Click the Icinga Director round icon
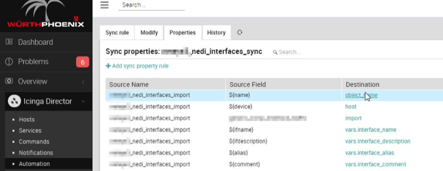The height and width of the screenshot is (171, 443). [x=14, y=101]
